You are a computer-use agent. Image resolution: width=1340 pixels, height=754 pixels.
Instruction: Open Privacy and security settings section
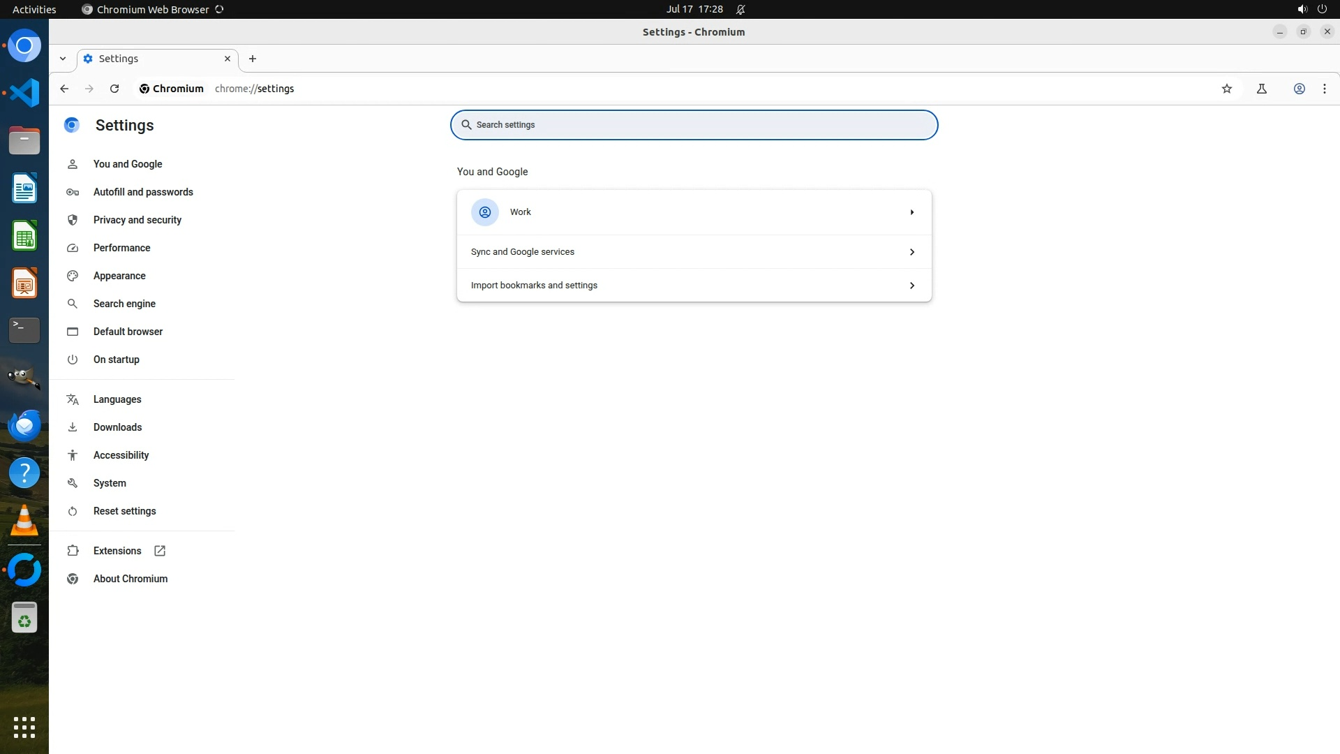pos(137,220)
